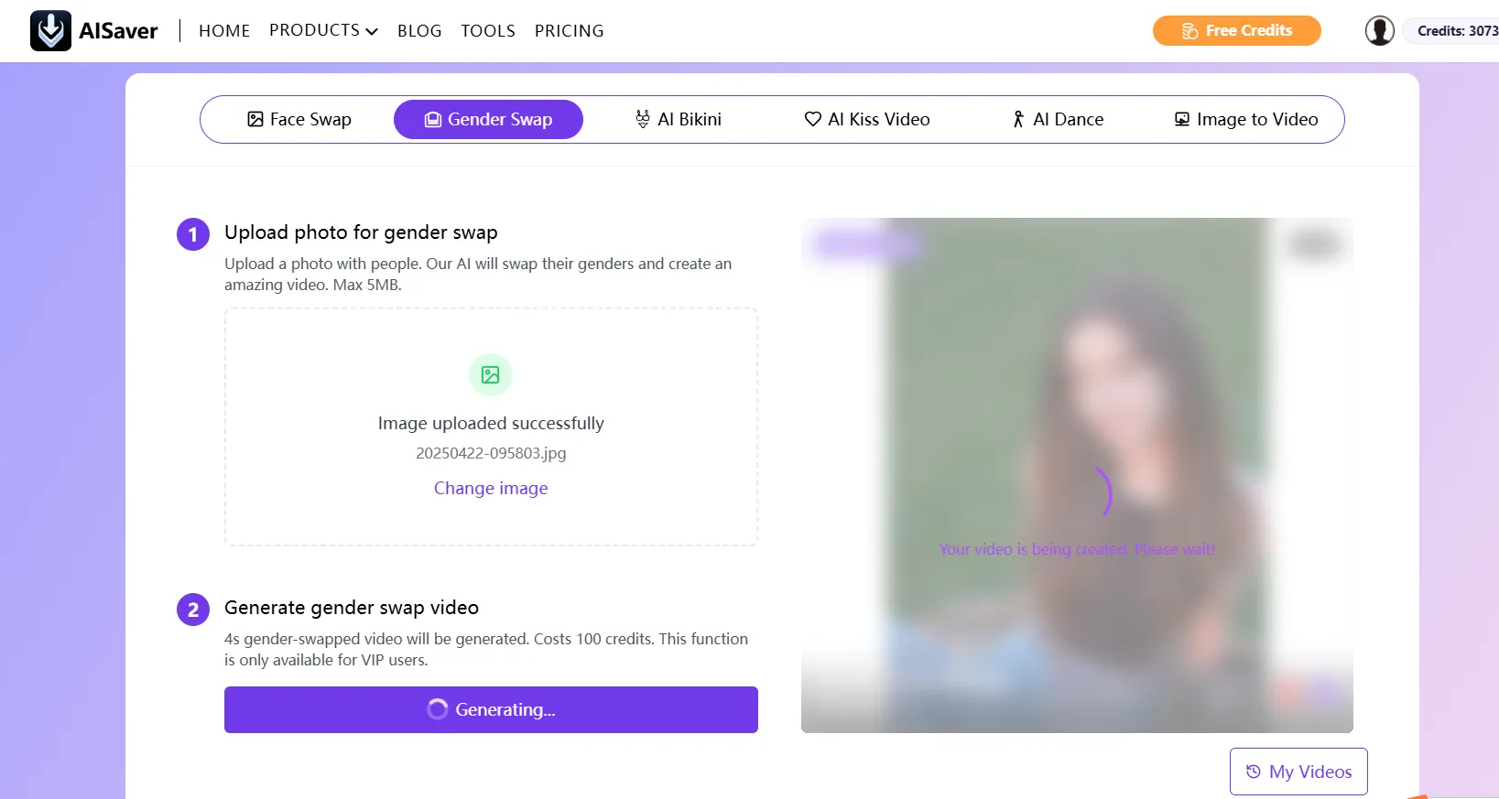The width and height of the screenshot is (1499, 799).
Task: Click the image upload drop area
Action: pyautogui.click(x=491, y=426)
